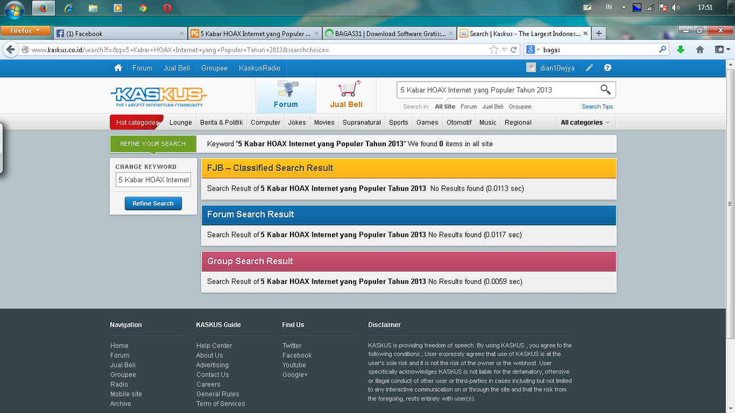Open the Twitter footer link
Image resolution: width=735 pixels, height=413 pixels.
[292, 346]
